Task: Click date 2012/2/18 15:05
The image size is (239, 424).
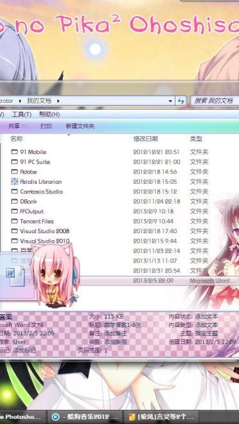Action: (155, 181)
